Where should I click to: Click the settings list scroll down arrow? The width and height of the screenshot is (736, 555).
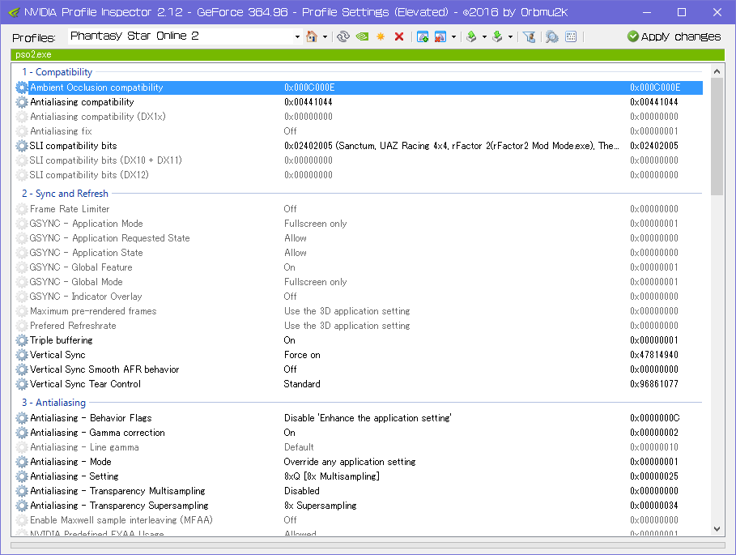tap(717, 529)
